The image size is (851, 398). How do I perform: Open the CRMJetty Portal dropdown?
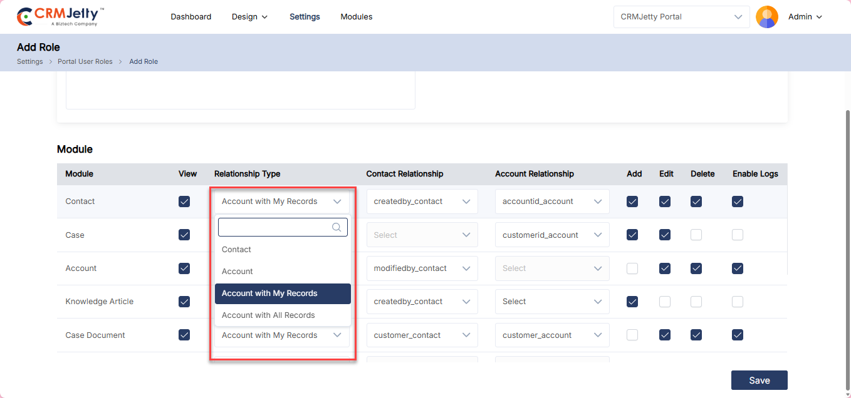coord(681,17)
